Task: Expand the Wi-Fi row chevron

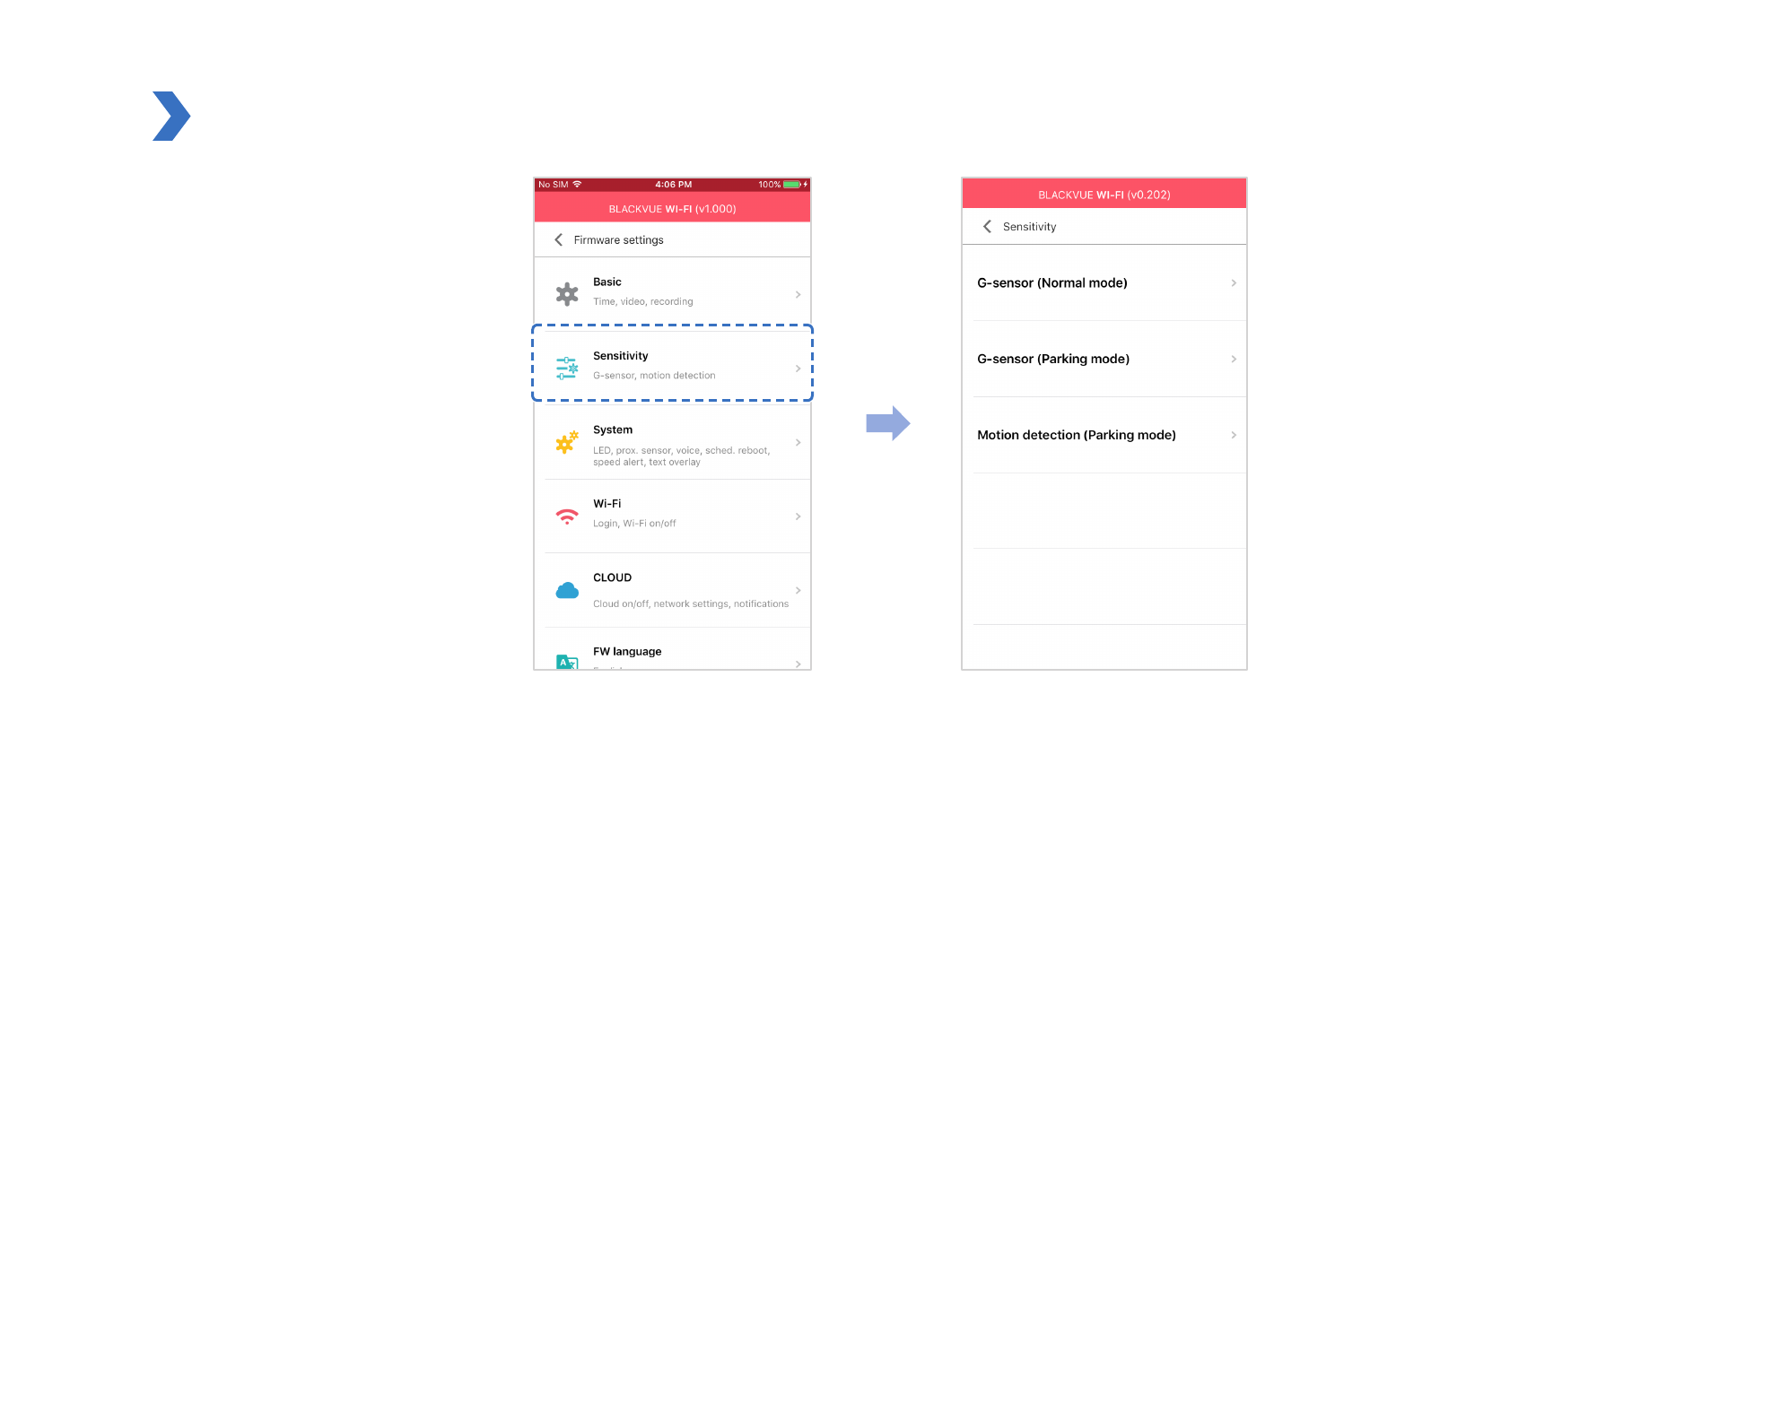Action: 798,516
